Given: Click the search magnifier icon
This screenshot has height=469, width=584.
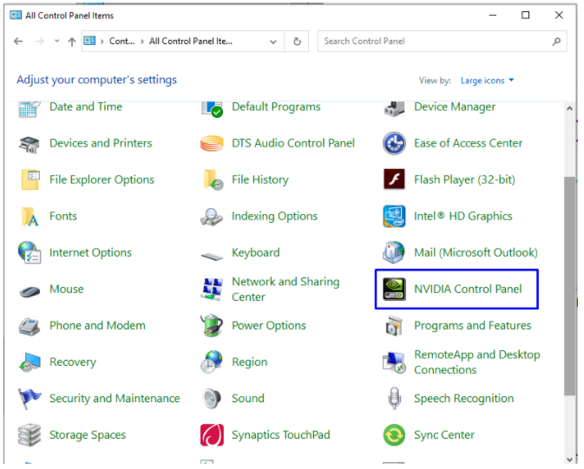Looking at the screenshot, I should point(556,42).
